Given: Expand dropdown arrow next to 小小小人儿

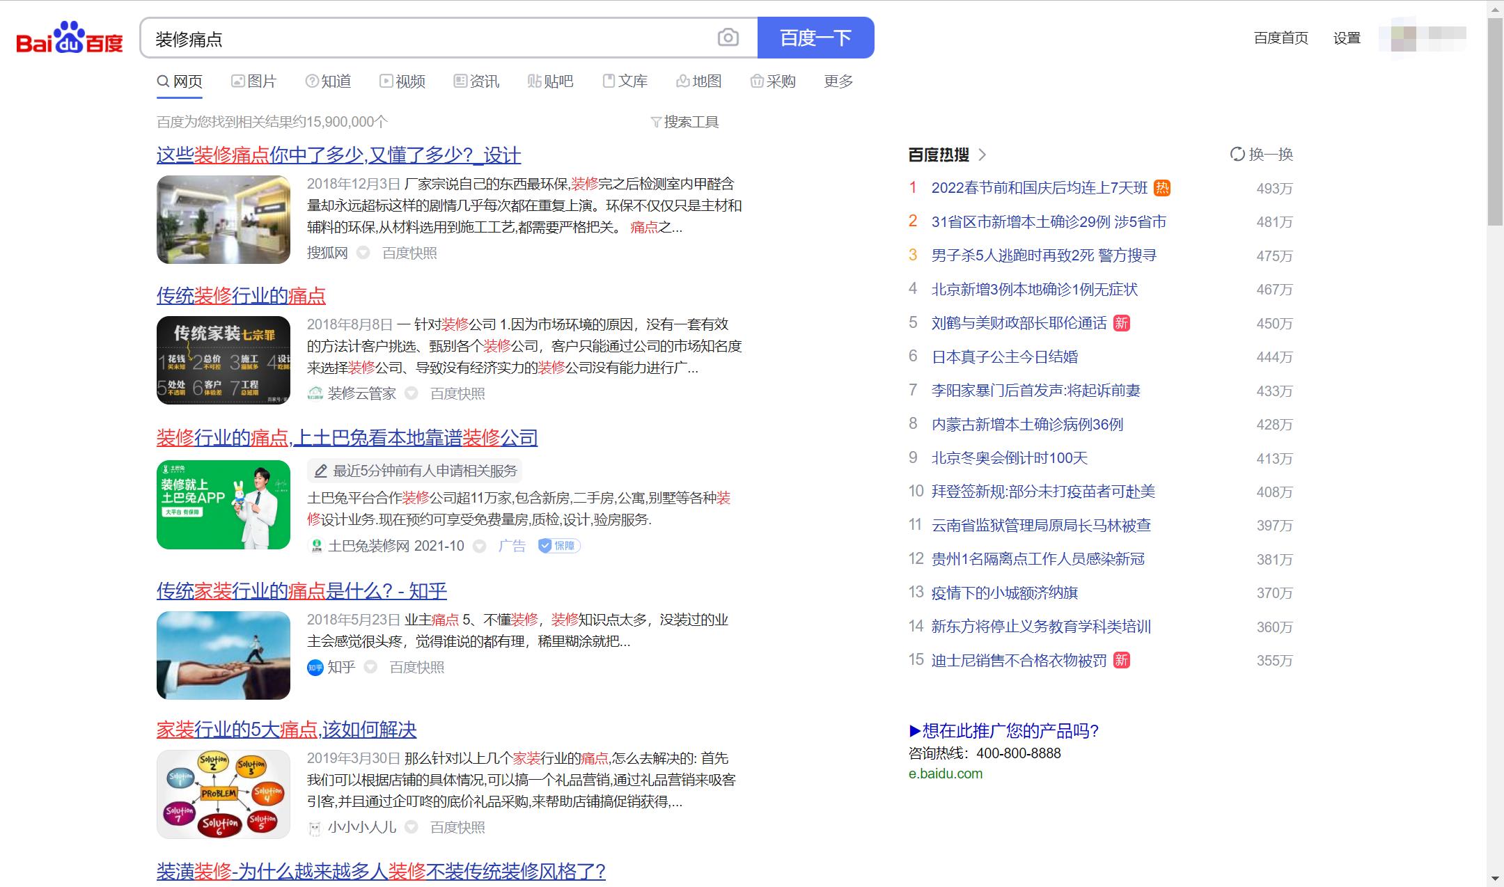Looking at the screenshot, I should coord(411,827).
